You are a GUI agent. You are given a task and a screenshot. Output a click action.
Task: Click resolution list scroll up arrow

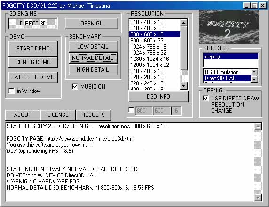pyautogui.click(x=184, y=23)
